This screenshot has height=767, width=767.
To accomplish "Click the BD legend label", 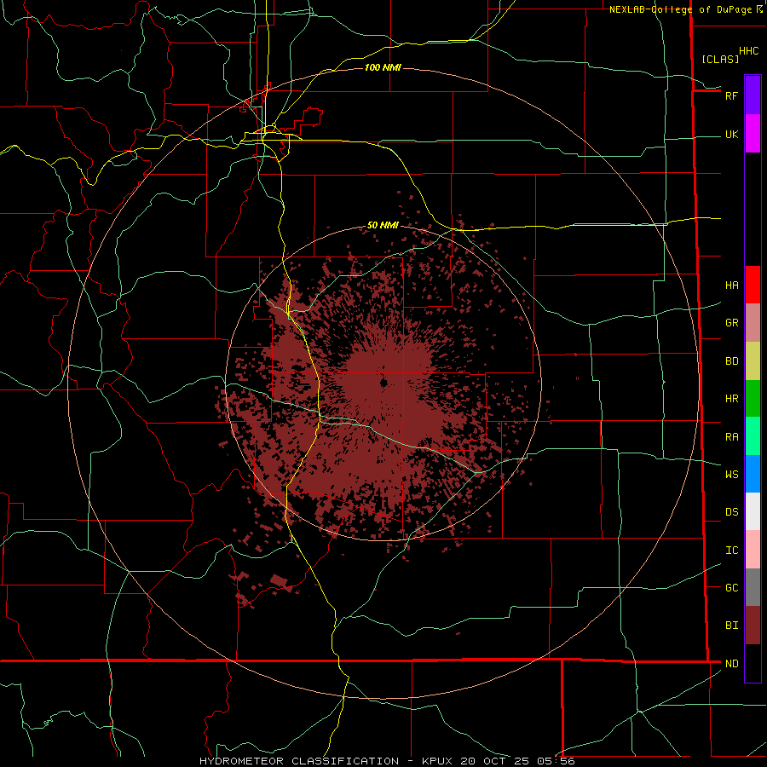I will point(731,361).
